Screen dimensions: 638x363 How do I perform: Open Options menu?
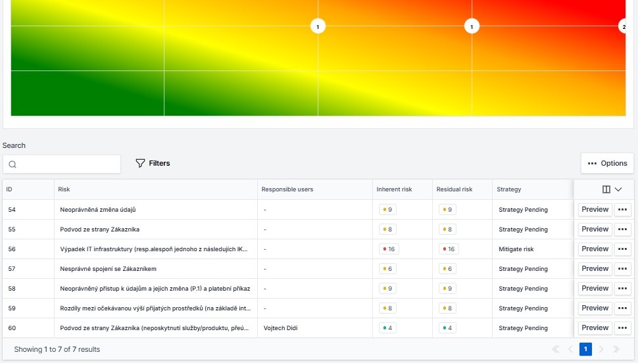(607, 163)
